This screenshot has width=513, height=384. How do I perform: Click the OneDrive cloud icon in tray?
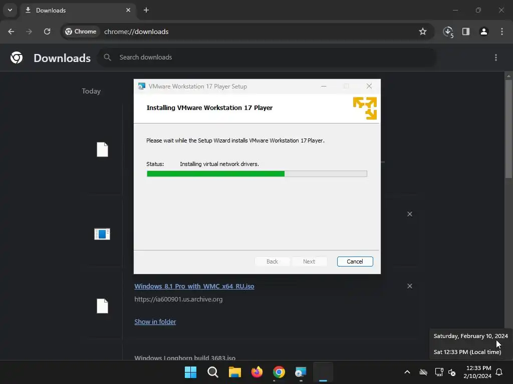click(423, 372)
